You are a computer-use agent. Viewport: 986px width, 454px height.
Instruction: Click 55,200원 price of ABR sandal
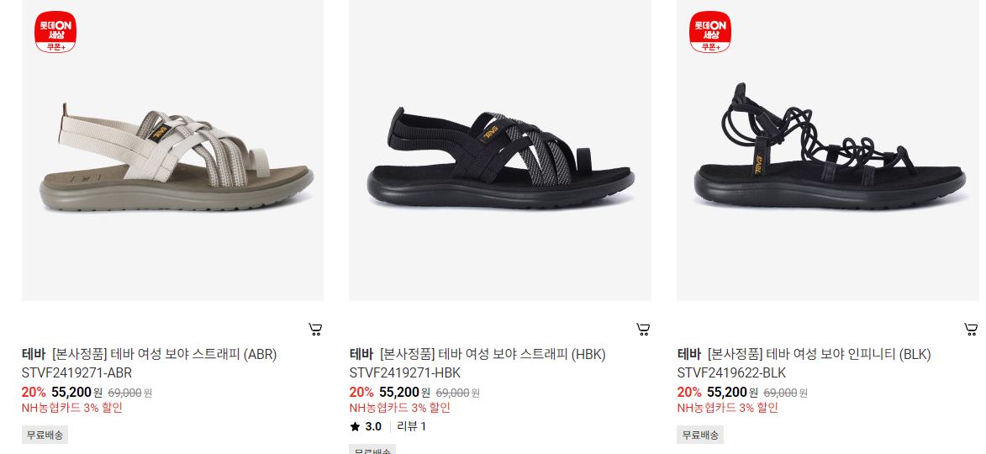click(76, 393)
